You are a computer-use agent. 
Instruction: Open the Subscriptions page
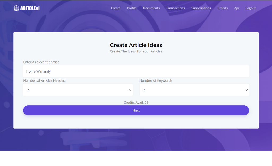(201, 8)
